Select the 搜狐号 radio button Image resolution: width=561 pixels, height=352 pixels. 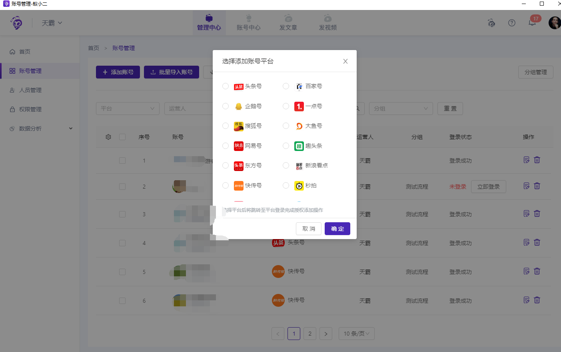click(226, 126)
